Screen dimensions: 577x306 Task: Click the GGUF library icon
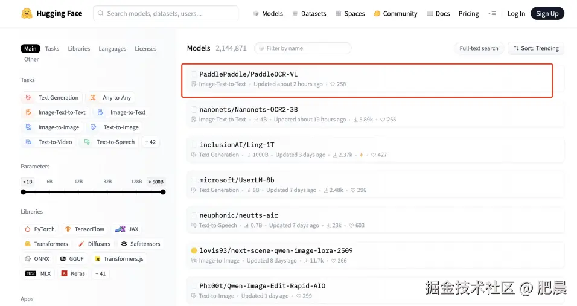[63, 258]
